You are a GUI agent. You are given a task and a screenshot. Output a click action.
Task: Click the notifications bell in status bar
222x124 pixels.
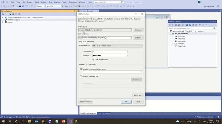coord(219,117)
